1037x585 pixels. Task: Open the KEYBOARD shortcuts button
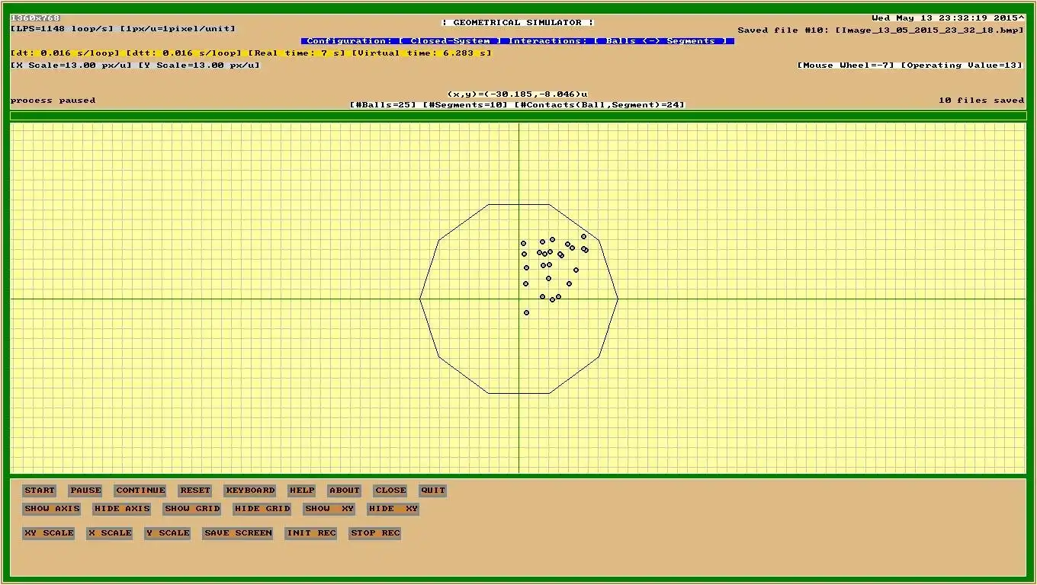[x=250, y=491]
